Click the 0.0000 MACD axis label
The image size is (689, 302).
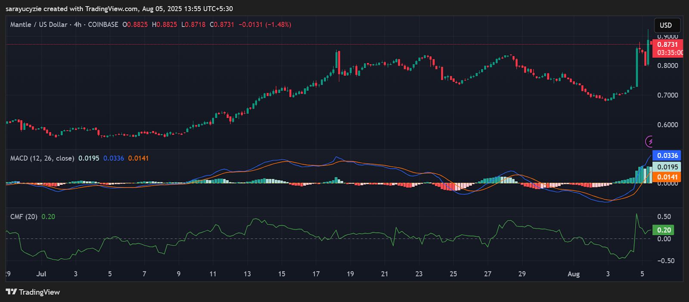[x=667, y=184]
